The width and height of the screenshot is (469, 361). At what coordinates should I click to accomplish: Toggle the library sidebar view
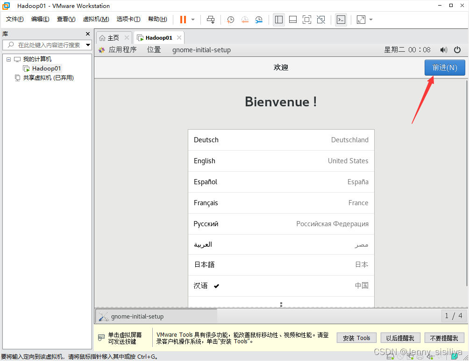pos(279,20)
